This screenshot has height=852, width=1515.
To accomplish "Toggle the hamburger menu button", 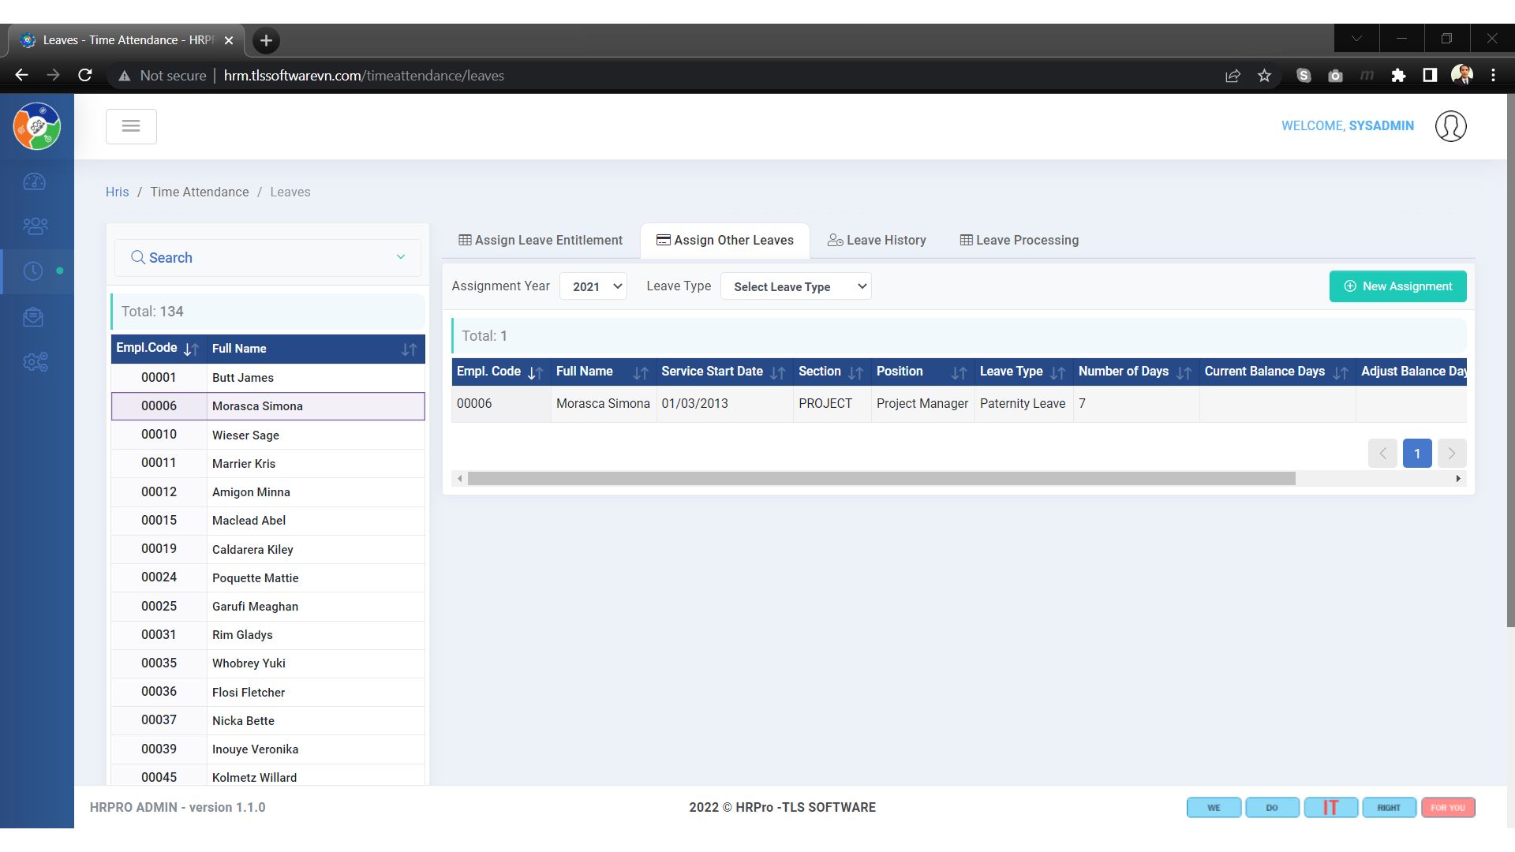I will coord(131,126).
